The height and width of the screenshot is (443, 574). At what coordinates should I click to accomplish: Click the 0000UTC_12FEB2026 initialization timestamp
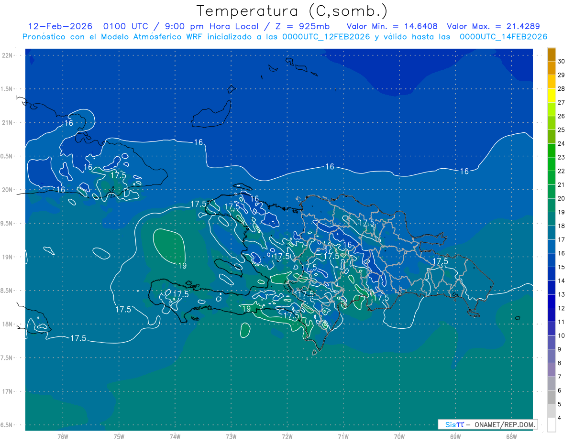click(x=326, y=37)
